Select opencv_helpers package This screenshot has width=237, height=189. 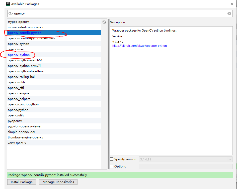click(54, 99)
